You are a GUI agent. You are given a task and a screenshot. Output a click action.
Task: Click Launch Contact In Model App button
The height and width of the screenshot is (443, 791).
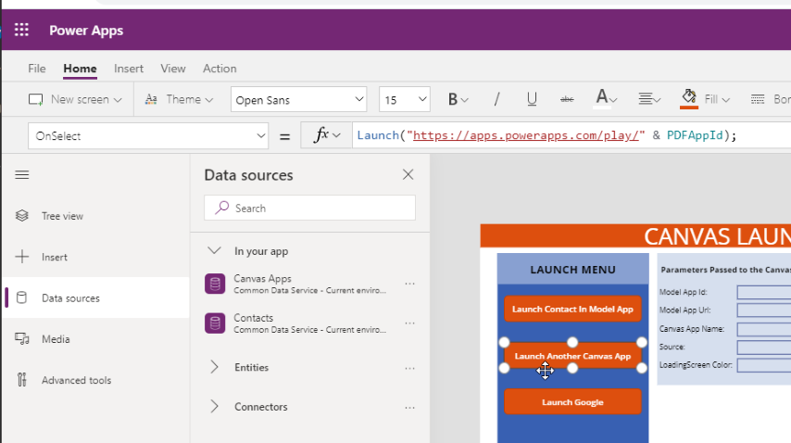tap(572, 309)
